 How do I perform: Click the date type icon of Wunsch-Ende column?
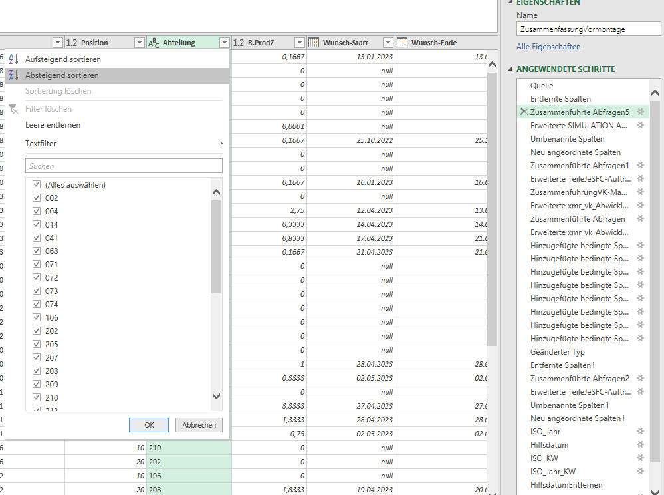(402, 43)
